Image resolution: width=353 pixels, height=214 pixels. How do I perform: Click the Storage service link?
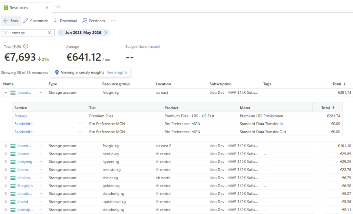point(21,116)
